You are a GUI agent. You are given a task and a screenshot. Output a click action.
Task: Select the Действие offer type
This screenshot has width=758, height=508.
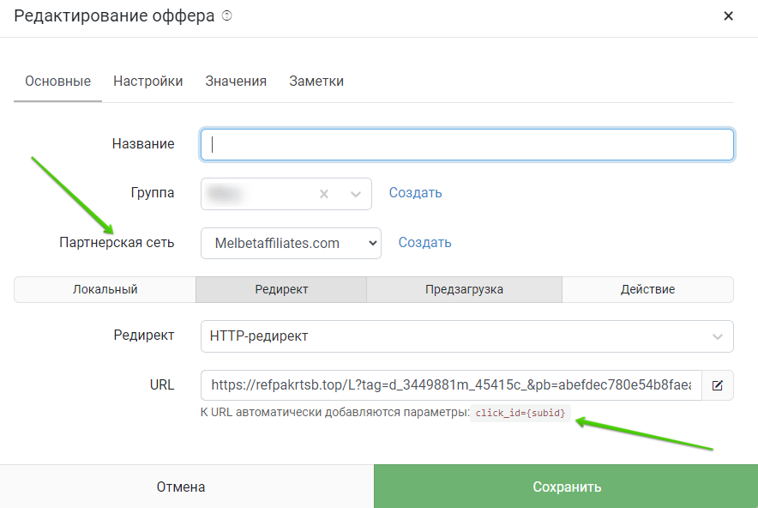[647, 289]
